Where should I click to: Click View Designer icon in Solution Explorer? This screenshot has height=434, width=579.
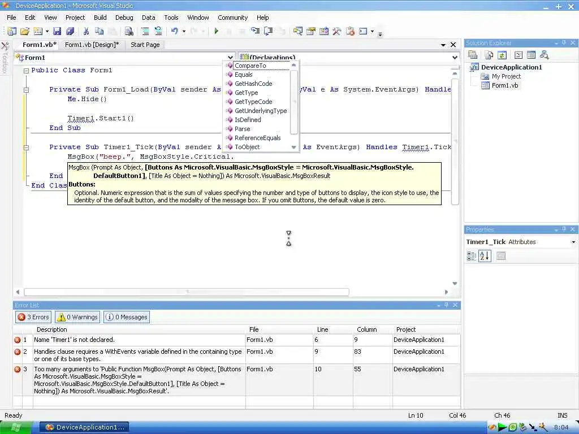(x=531, y=55)
